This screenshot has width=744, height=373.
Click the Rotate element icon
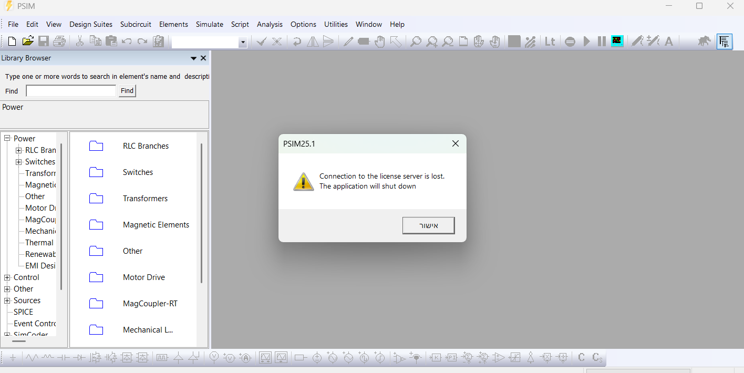point(297,41)
